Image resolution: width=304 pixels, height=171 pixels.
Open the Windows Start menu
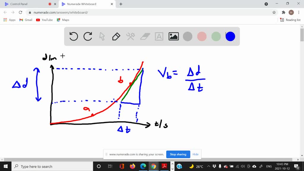[x=6, y=166]
